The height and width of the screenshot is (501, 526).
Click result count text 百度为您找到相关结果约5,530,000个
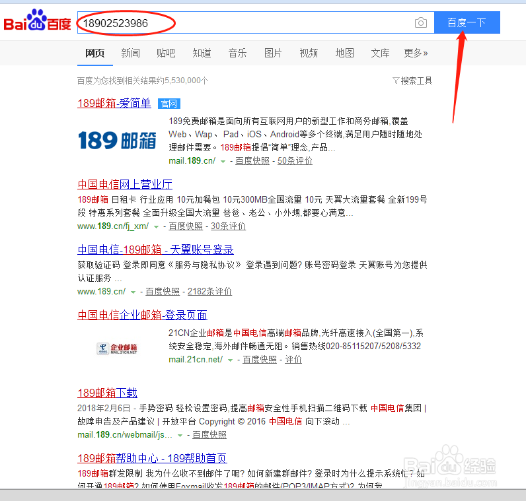(x=143, y=81)
